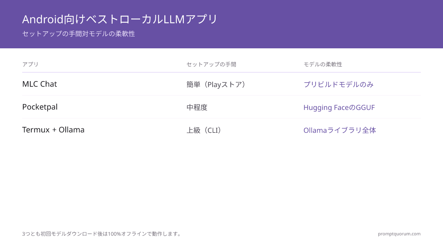Click 'Hugging FaceのGGUF' flexibility text

coord(339,107)
